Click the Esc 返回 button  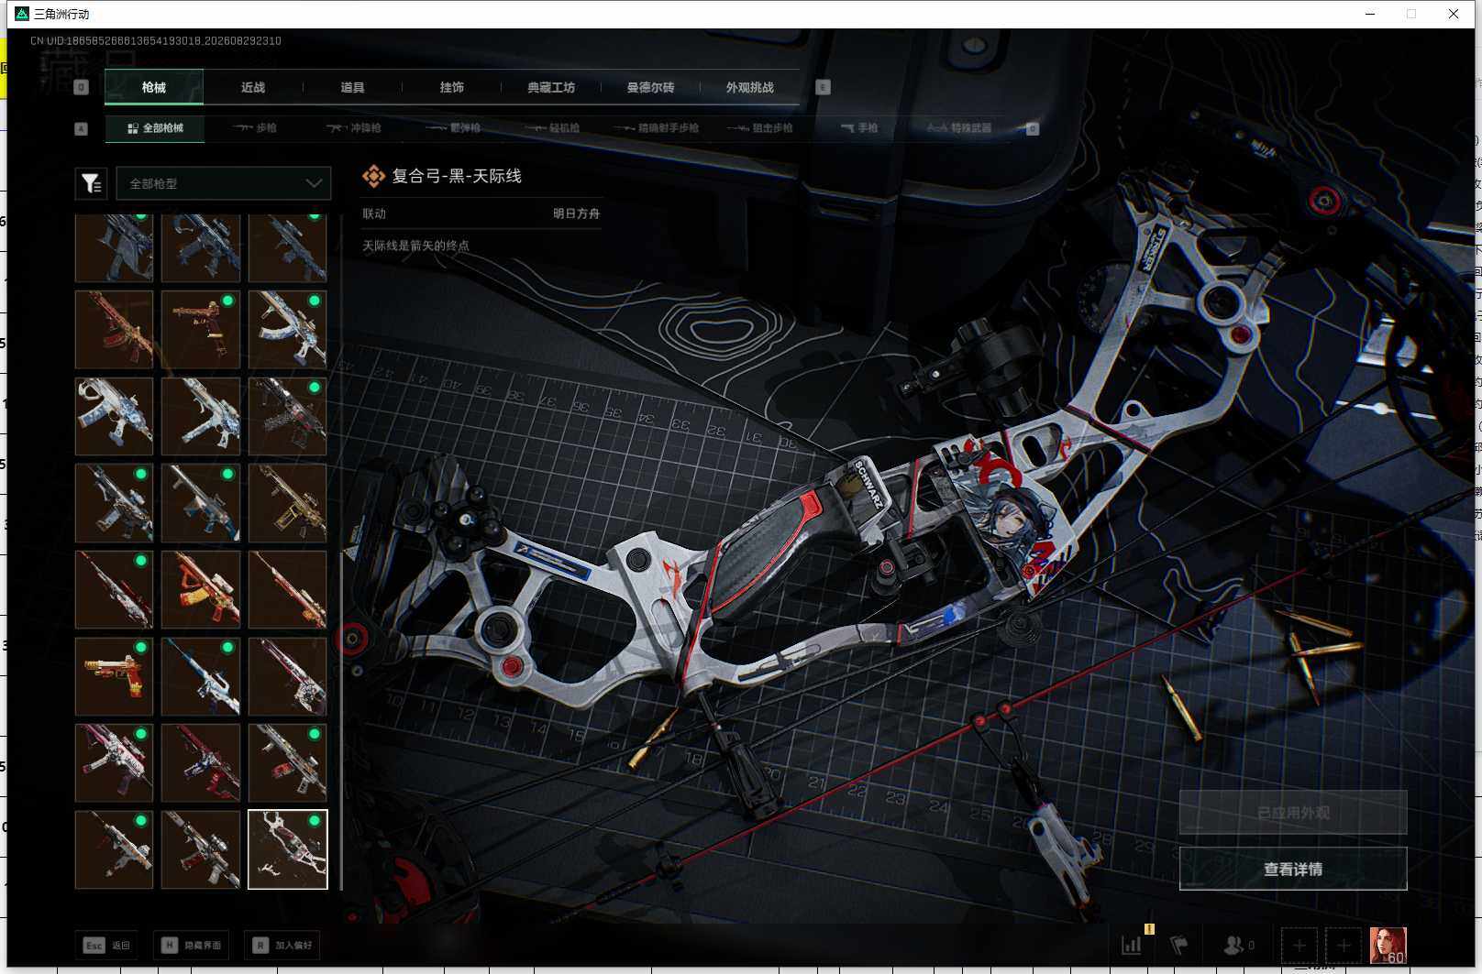tap(107, 945)
